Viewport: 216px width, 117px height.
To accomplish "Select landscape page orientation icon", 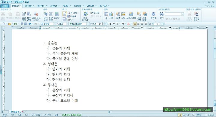I will click(64, 19).
